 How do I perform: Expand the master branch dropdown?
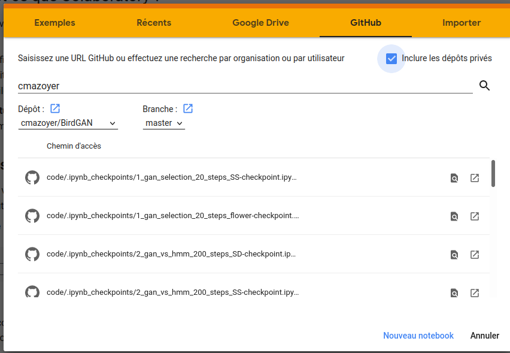[164, 123]
